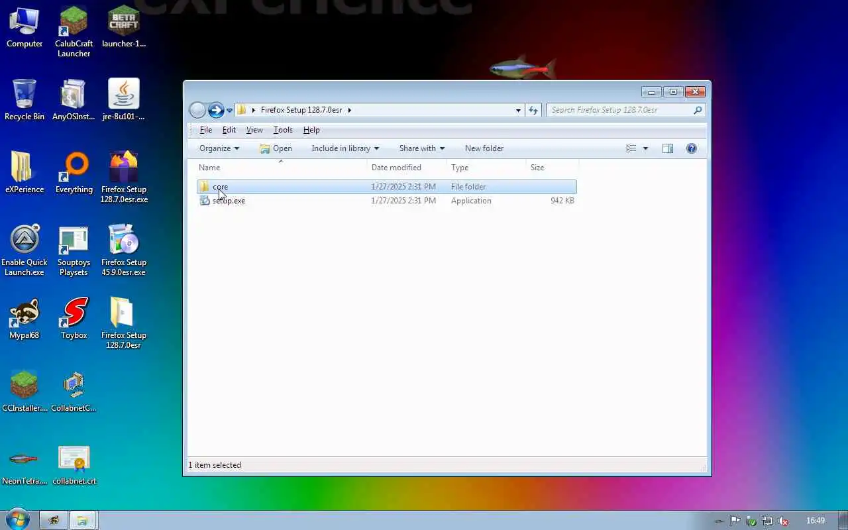Open the Help menu
The height and width of the screenshot is (530, 848).
311,130
